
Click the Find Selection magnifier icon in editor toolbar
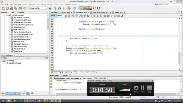[x=78, y=16]
